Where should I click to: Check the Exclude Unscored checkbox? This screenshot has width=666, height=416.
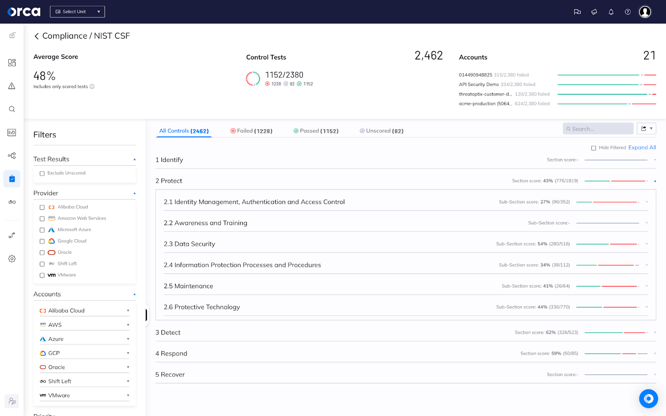(x=42, y=173)
